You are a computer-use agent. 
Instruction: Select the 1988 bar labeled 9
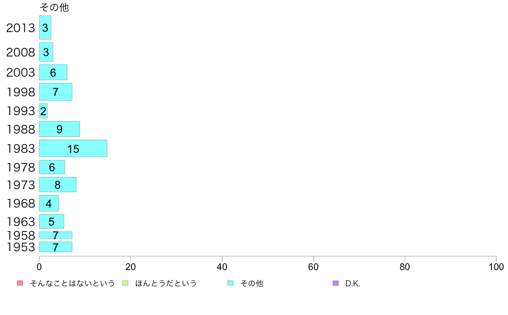59,129
